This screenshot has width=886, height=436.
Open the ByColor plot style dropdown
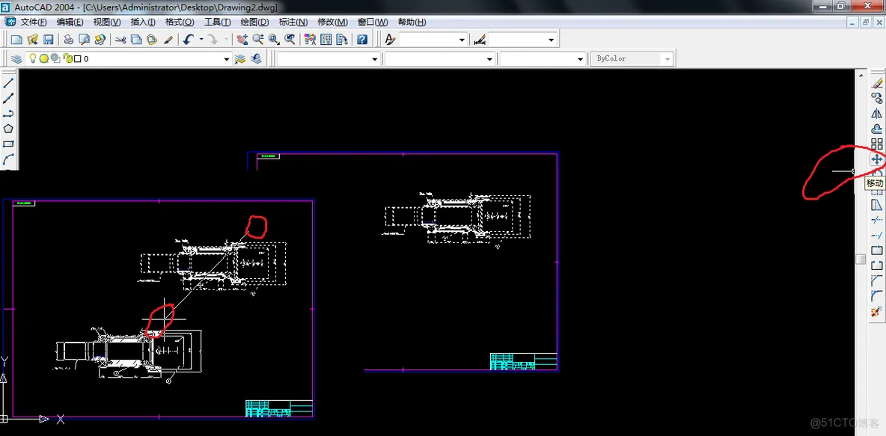(668, 59)
